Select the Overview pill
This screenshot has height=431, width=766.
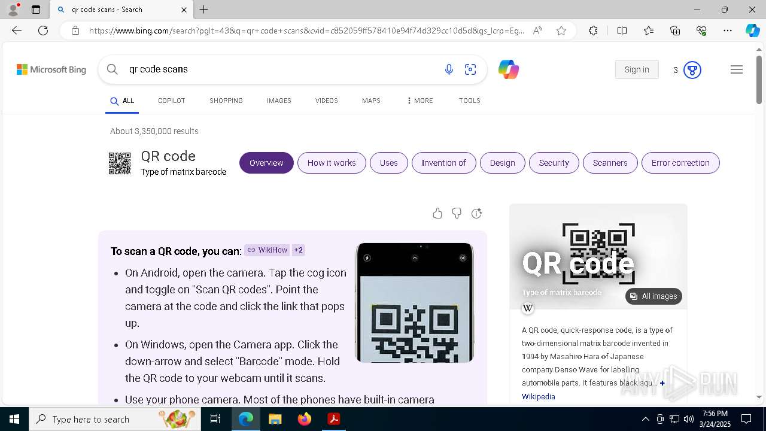pyautogui.click(x=266, y=163)
